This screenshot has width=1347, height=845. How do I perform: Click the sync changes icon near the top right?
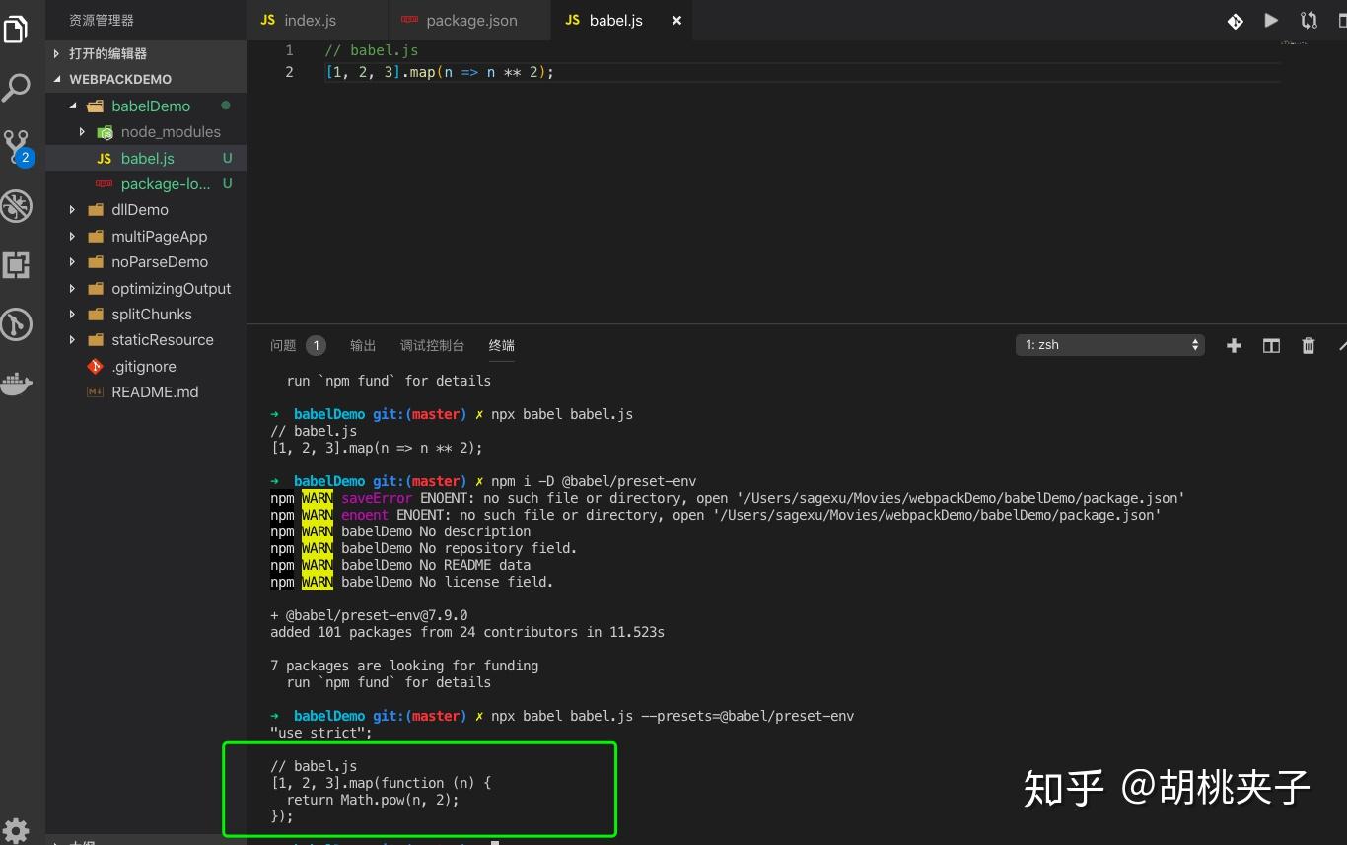[x=1308, y=20]
